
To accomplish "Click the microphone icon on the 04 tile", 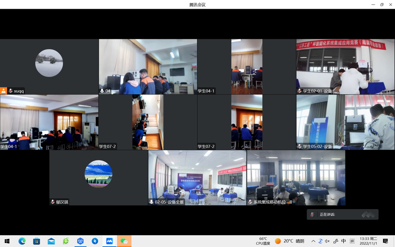I will 102,91.
